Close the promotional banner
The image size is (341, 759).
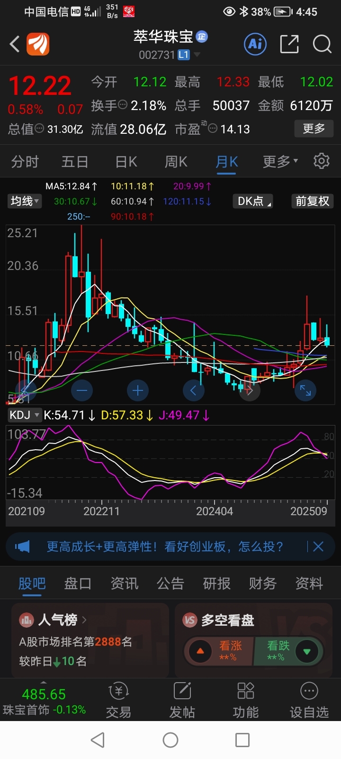[318, 546]
